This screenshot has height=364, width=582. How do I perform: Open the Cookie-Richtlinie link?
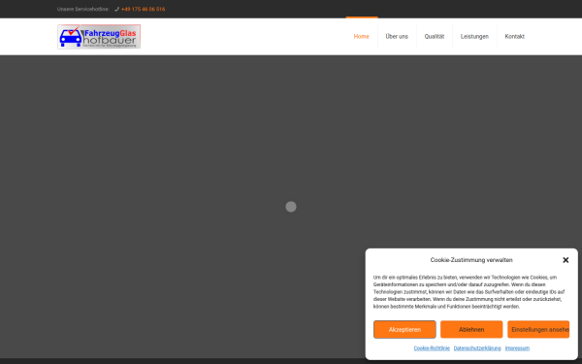432,348
